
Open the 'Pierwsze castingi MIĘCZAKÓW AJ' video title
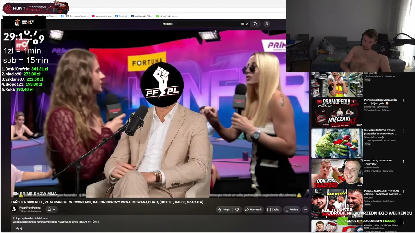(381, 102)
